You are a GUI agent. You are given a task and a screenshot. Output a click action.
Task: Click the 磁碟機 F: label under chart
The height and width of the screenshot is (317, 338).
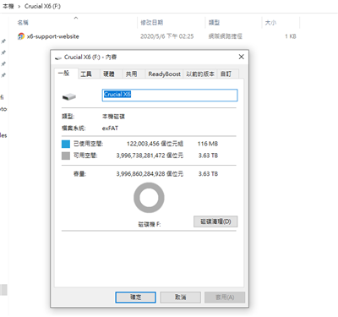click(x=150, y=224)
